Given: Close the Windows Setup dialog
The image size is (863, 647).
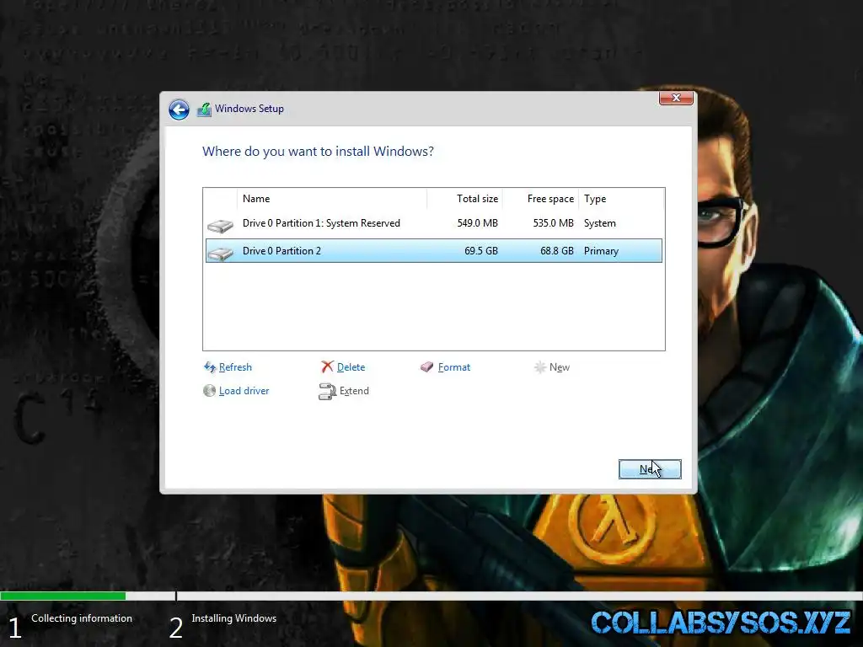Looking at the screenshot, I should click(x=676, y=98).
